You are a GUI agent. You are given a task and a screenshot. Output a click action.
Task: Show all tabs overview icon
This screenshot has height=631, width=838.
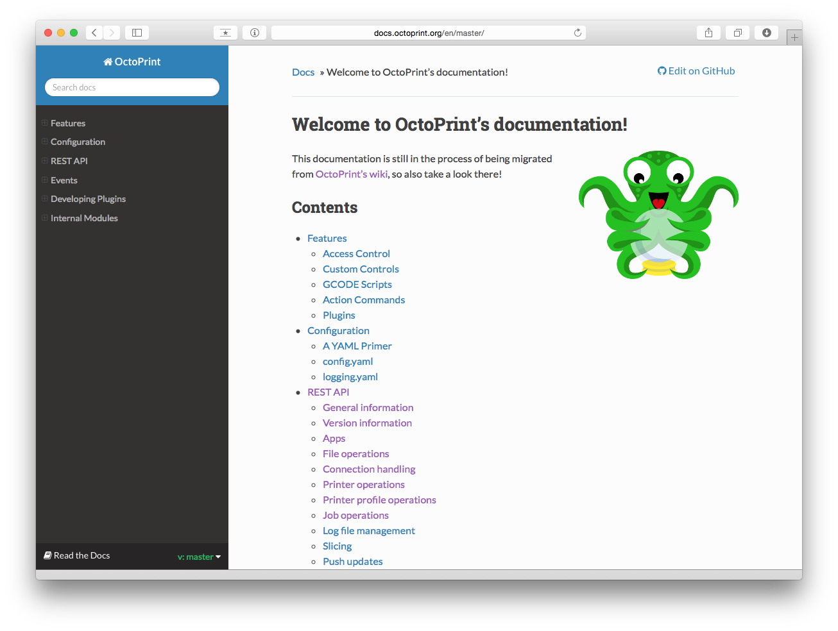click(x=738, y=33)
